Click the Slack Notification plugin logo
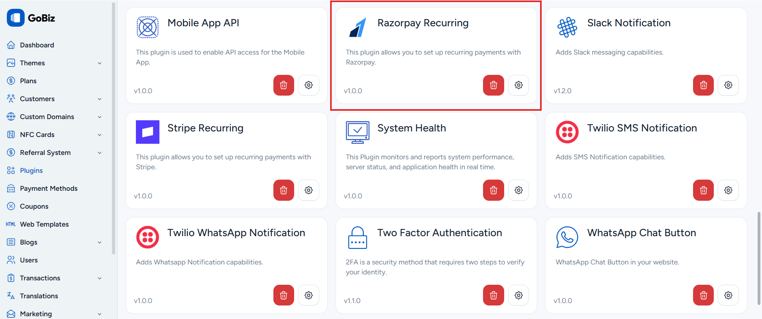This screenshot has height=319, width=762. point(567,27)
